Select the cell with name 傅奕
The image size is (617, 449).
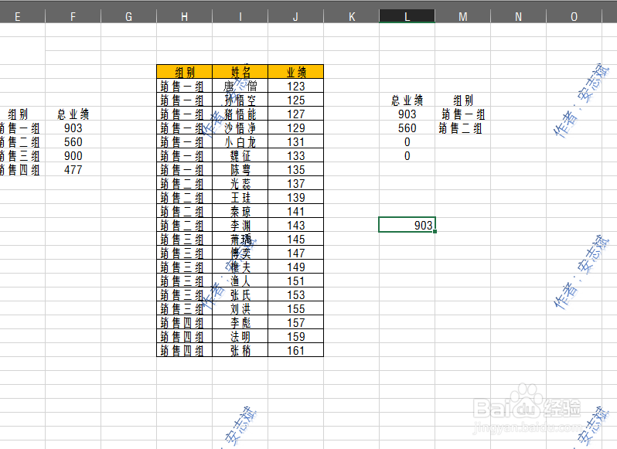click(x=240, y=253)
